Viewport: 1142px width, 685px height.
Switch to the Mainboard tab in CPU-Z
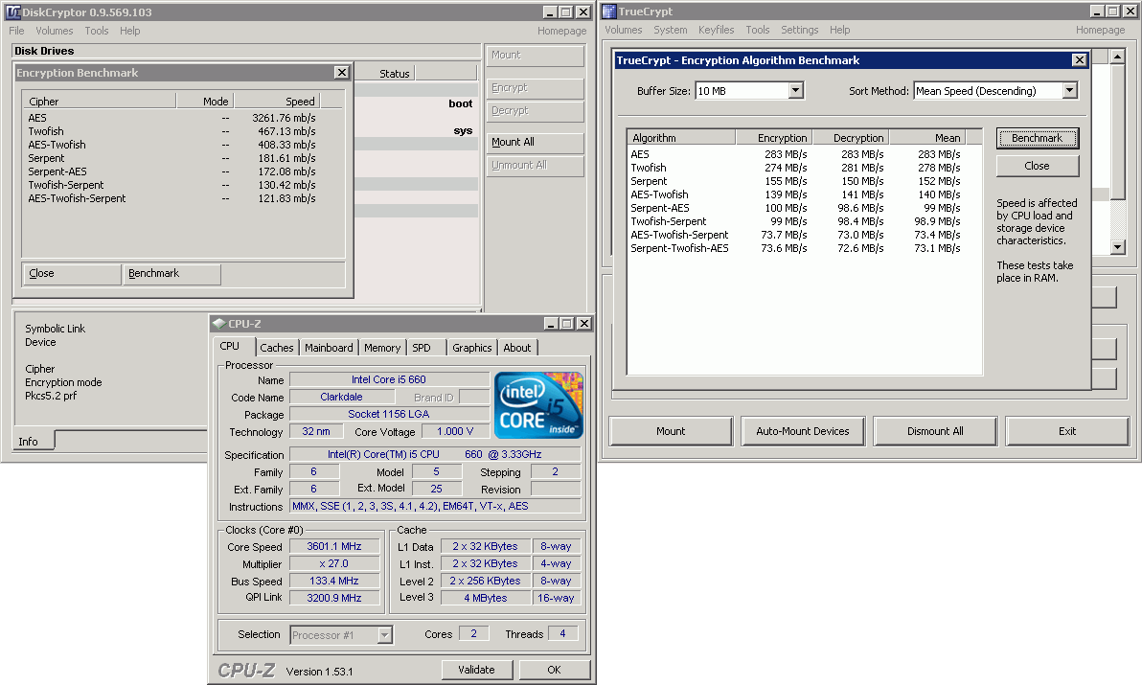[329, 348]
